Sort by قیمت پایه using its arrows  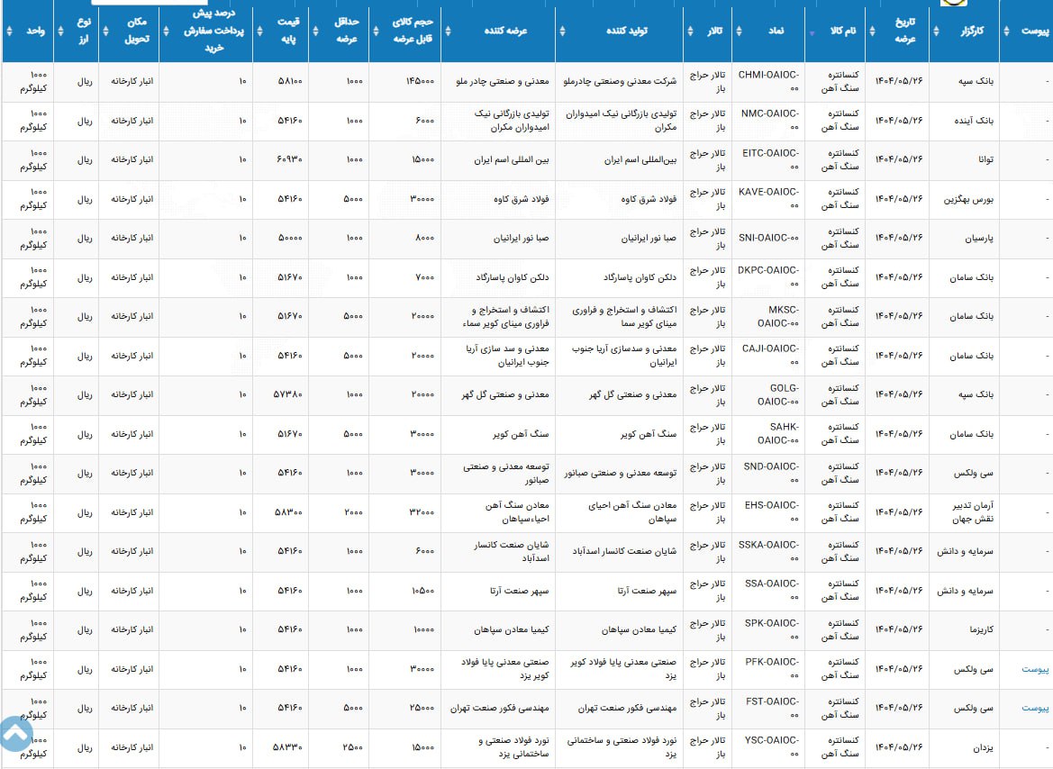coord(260,31)
